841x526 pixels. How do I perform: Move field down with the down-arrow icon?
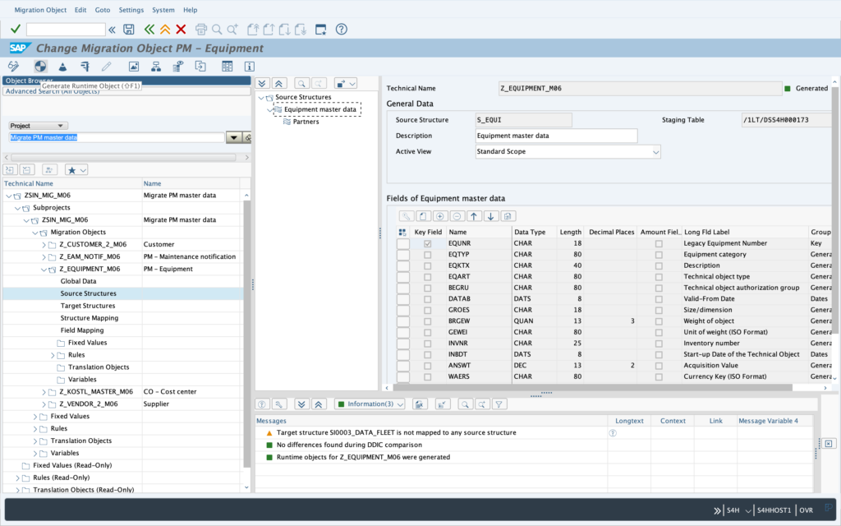pos(491,216)
